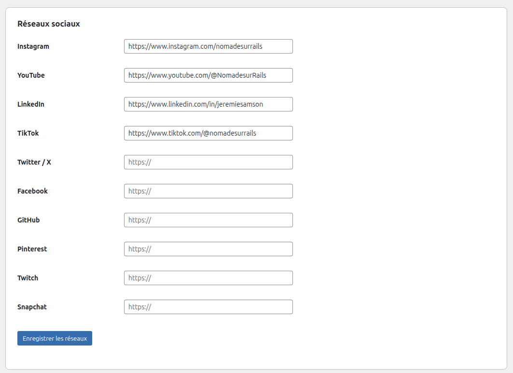Click the YouTube field label

click(31, 75)
